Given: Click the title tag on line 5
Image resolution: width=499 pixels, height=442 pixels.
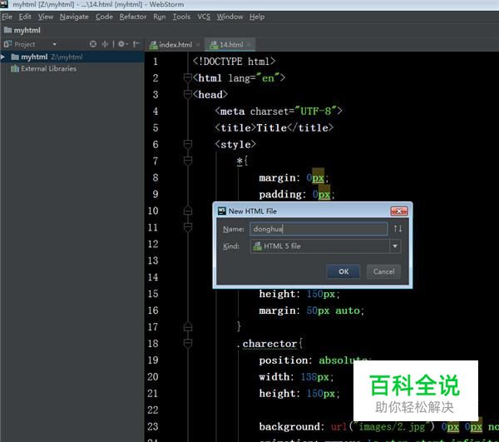Looking at the screenshot, I should click(x=274, y=127).
